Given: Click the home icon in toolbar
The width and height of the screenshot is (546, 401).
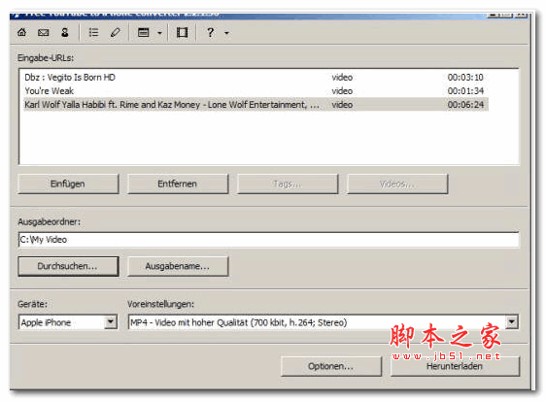Looking at the screenshot, I should [22, 33].
